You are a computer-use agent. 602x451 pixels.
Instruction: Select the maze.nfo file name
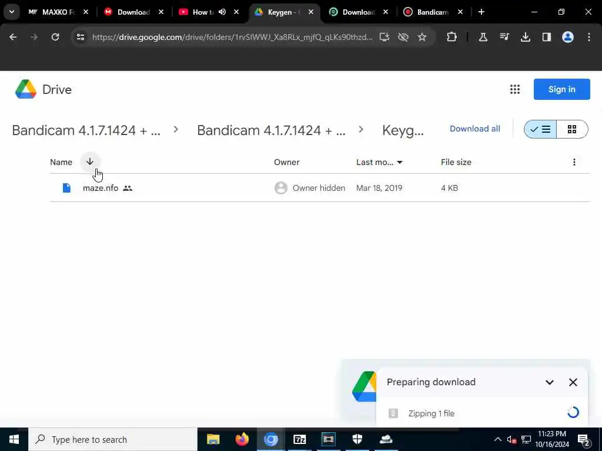101,189
